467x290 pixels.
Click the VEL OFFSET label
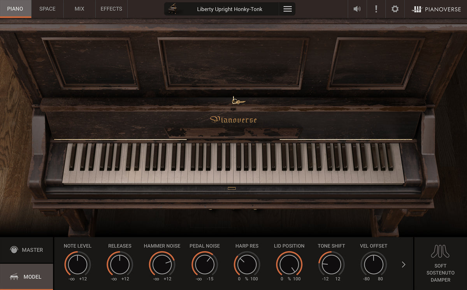374,246
